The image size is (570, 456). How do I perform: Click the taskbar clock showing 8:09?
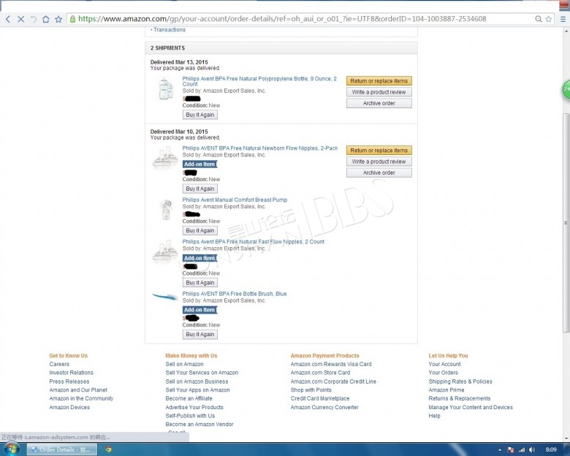click(551, 450)
